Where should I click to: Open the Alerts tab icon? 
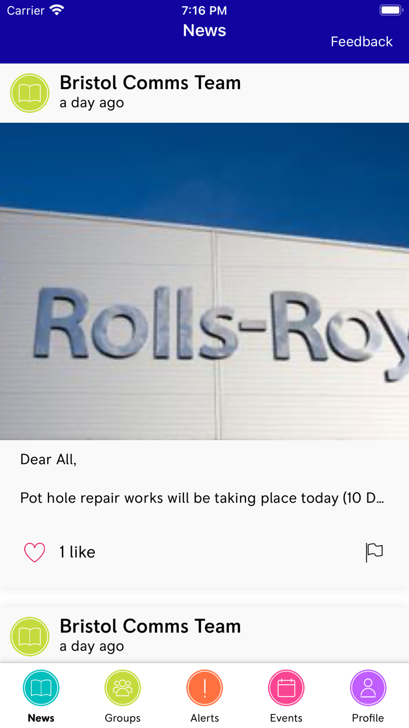(204, 688)
